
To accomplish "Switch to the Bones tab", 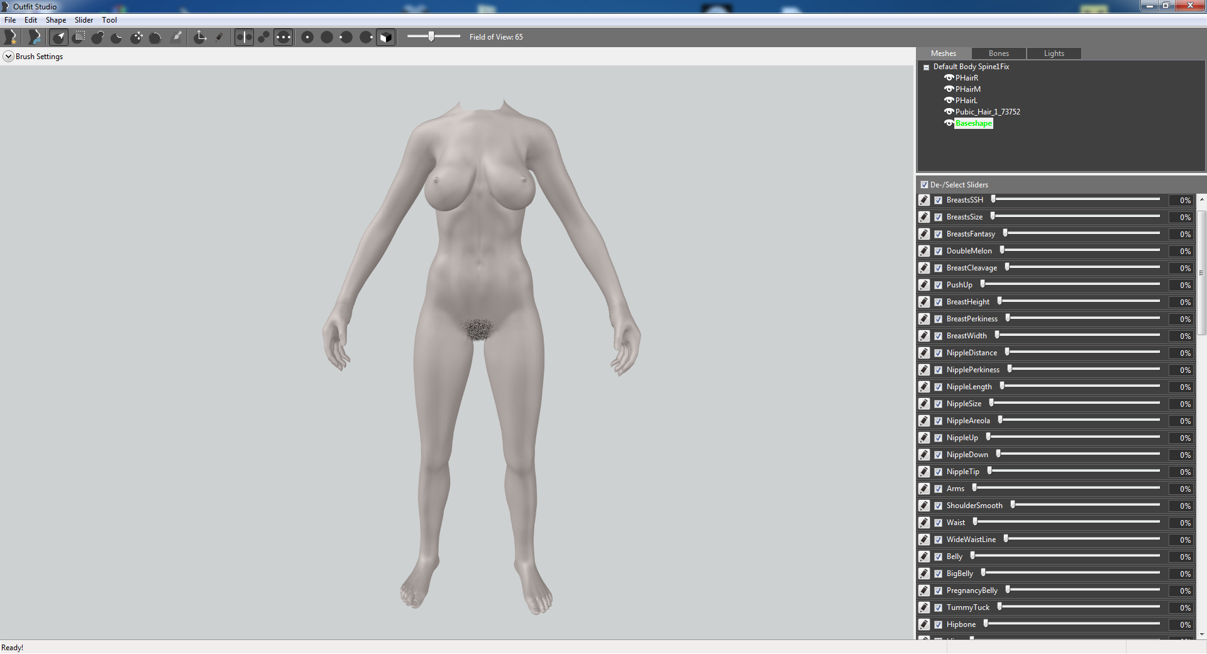I will (x=999, y=53).
